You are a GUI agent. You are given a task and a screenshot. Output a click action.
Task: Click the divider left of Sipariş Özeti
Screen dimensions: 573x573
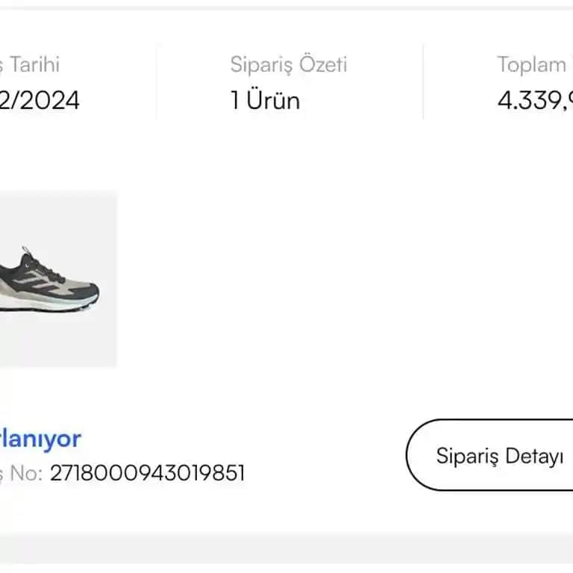[x=157, y=81]
